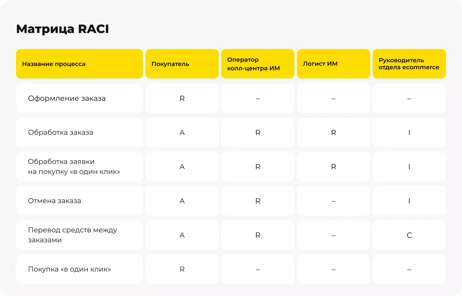
Task: Click the 'Логист ИМ' column header
Action: click(320, 64)
